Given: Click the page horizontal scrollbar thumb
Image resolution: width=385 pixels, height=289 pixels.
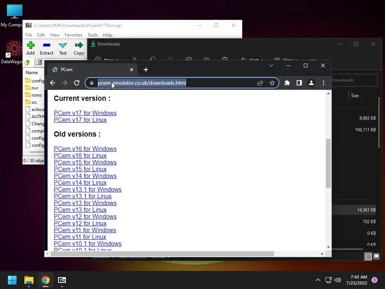Looking at the screenshot, I should coord(162,254).
